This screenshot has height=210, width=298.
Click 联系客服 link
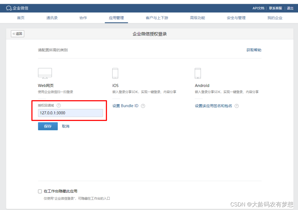point(276,8)
